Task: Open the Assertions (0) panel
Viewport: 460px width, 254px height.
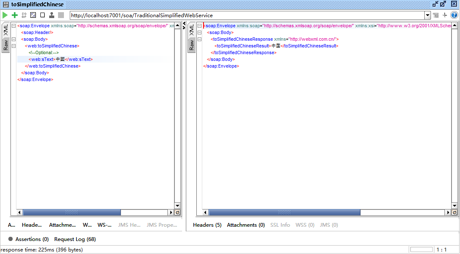Action: [x=32, y=239]
